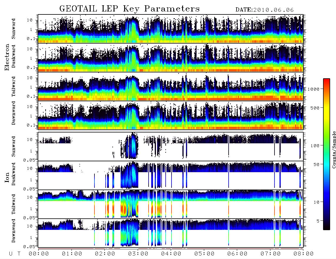Click the 04:00 time tick label
This screenshot has height=259, width=336.
pyautogui.click(x=171, y=254)
